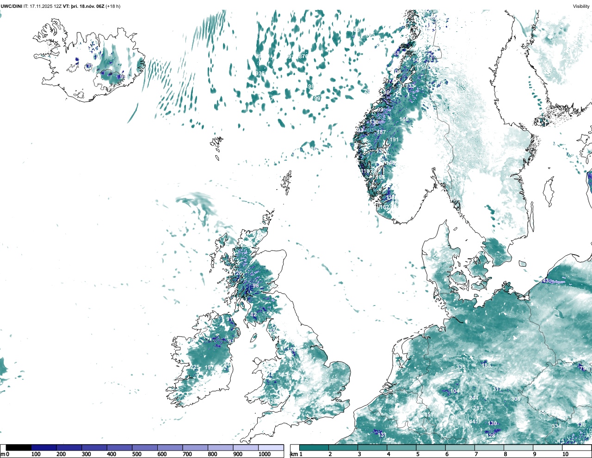Screen dimensions: 592x458
Task: Pick the 700–800 m lavender legend swatch
Action: click(195, 448)
